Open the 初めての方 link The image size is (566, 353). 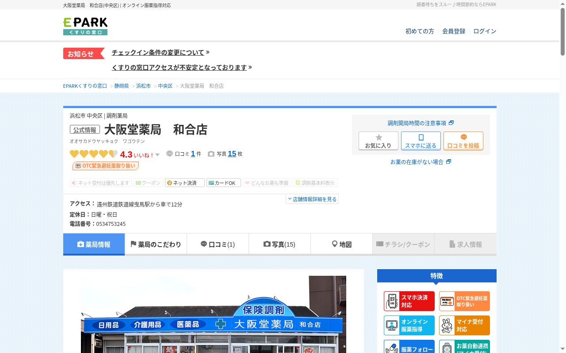coord(420,31)
